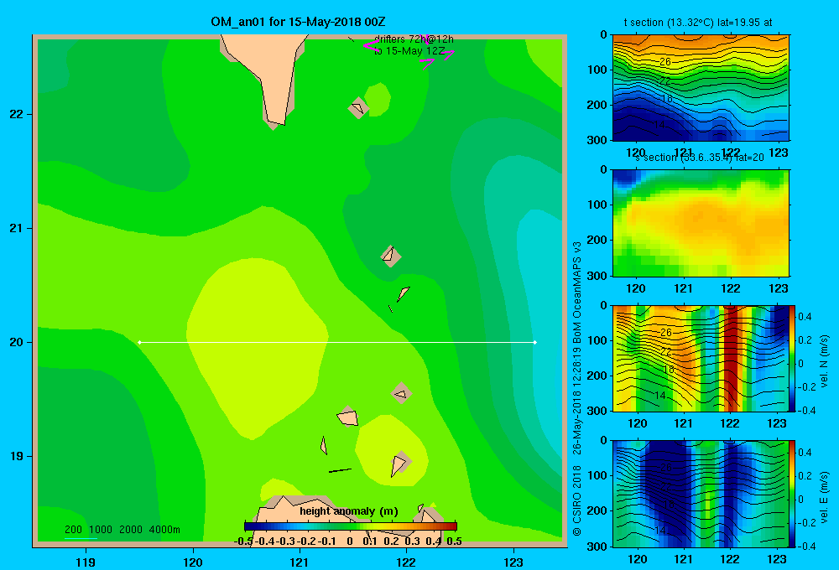Image resolution: width=839 pixels, height=570 pixels.
Task: Click the -0.5 value on the height anomaly scale
Action: coord(243,541)
